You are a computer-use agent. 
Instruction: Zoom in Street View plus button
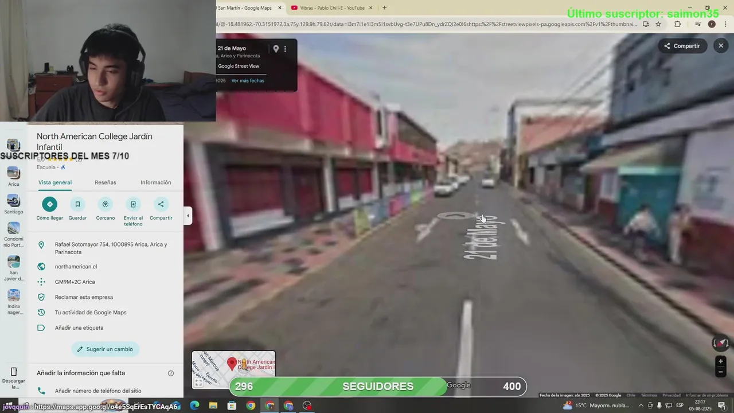click(x=721, y=361)
